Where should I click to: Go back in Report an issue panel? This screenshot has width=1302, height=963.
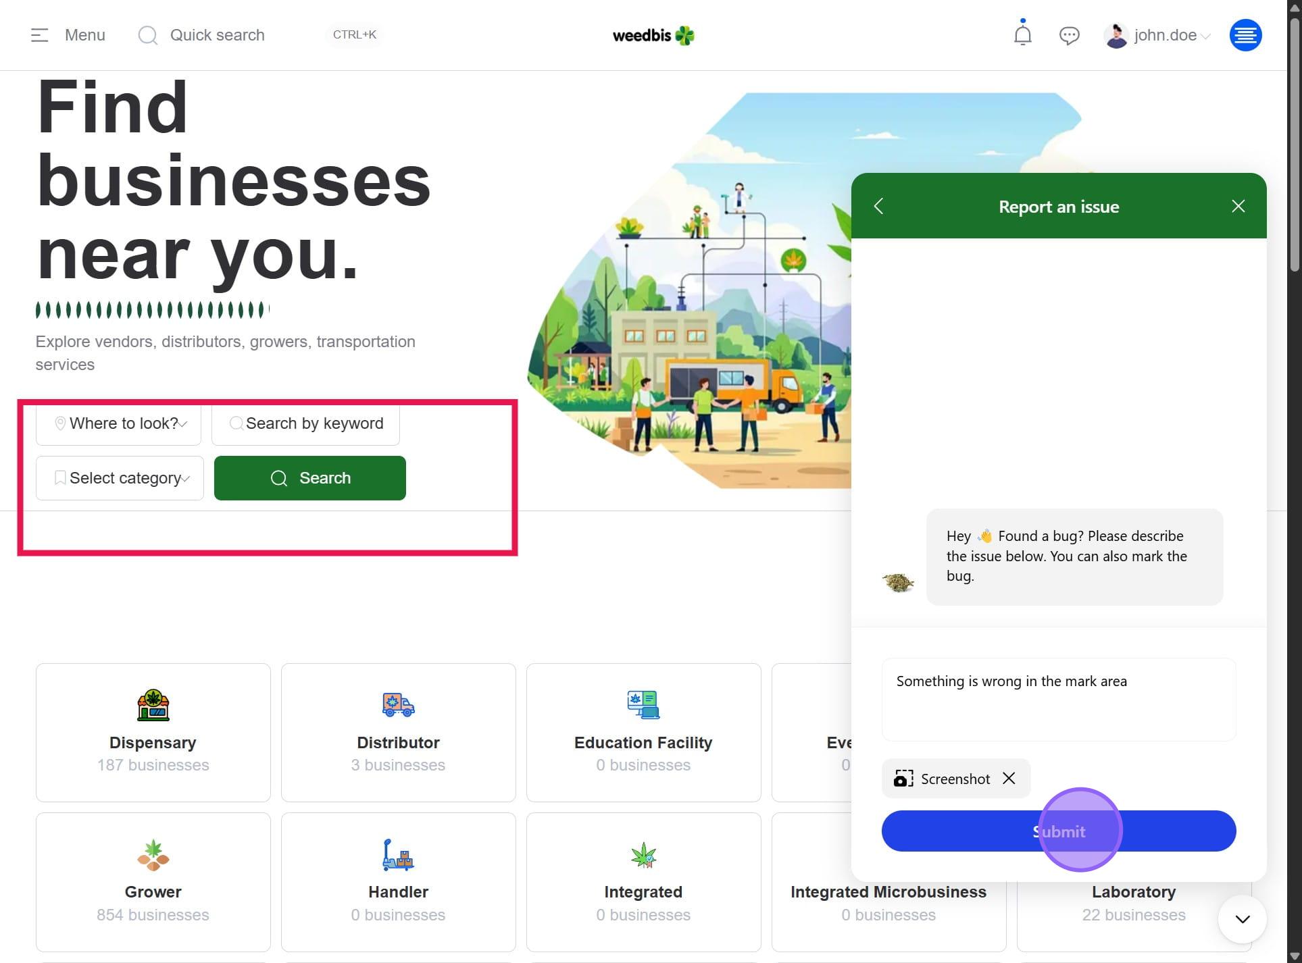[878, 206]
